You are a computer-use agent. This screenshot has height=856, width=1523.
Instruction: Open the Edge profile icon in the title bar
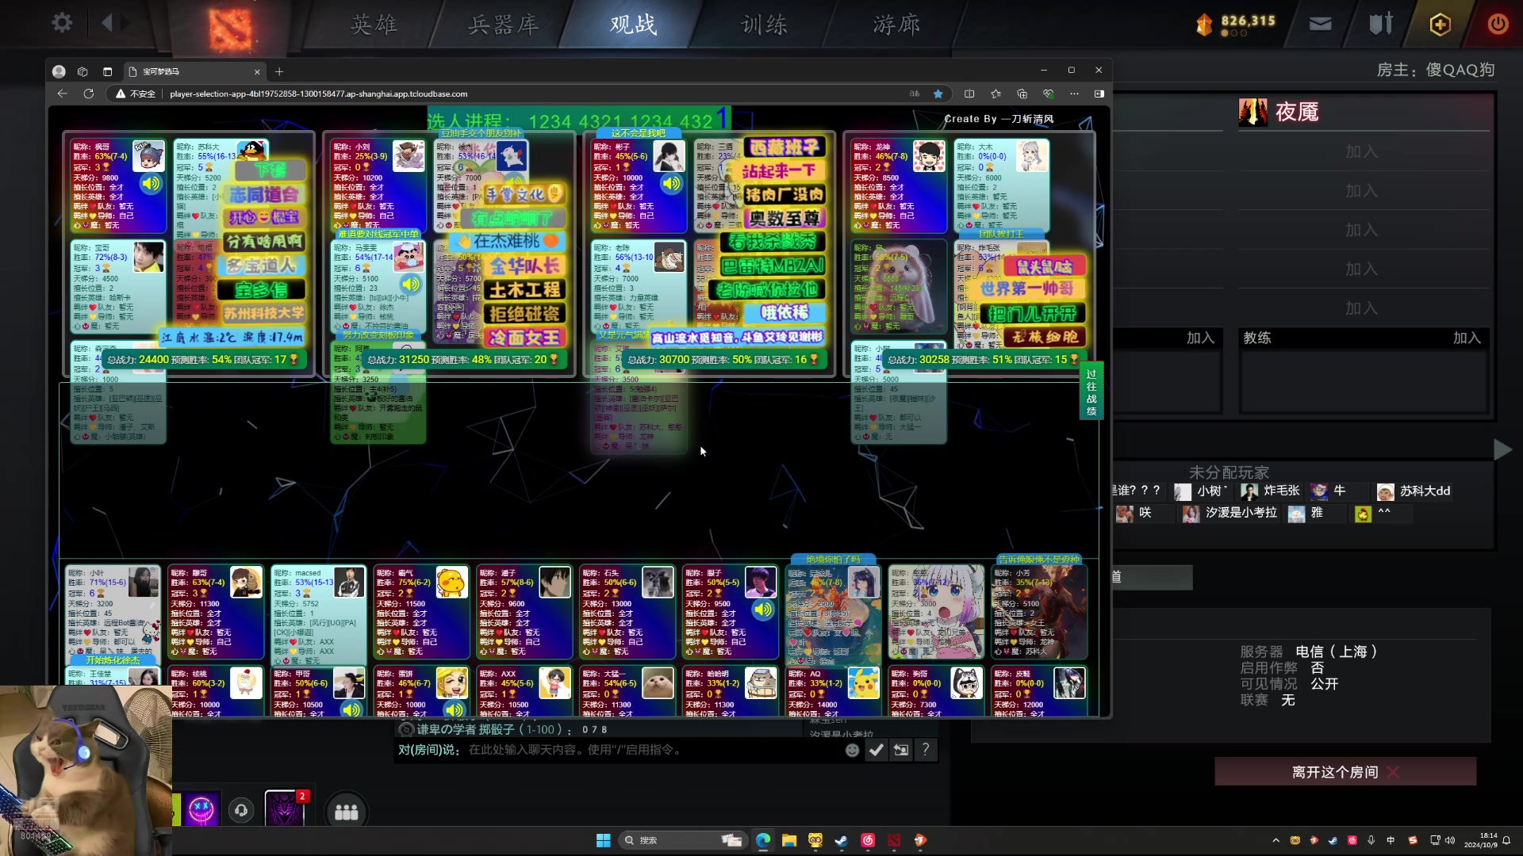point(59,71)
